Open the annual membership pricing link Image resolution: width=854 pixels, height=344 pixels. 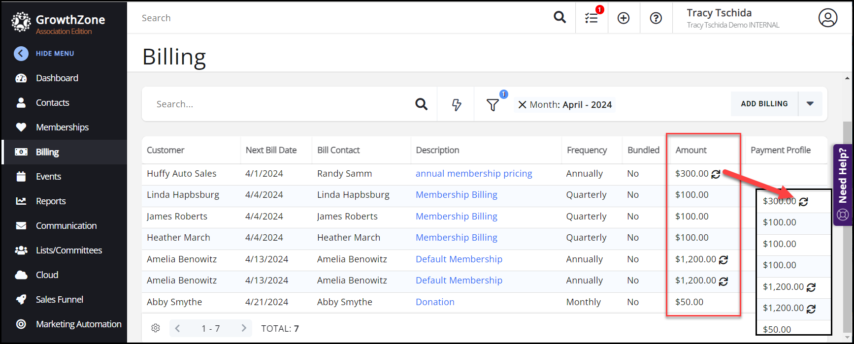point(474,174)
